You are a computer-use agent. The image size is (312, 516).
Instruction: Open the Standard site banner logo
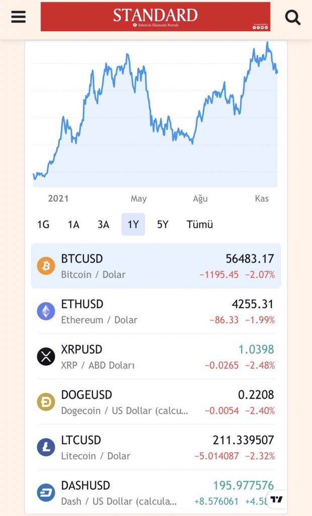(155, 17)
